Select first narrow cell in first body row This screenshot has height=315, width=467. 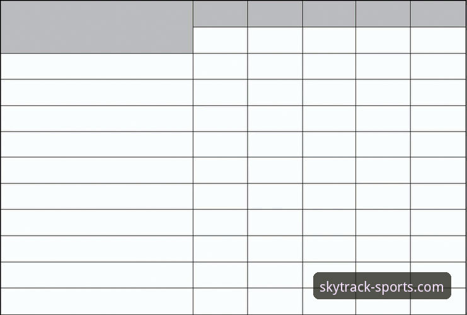[220, 66]
